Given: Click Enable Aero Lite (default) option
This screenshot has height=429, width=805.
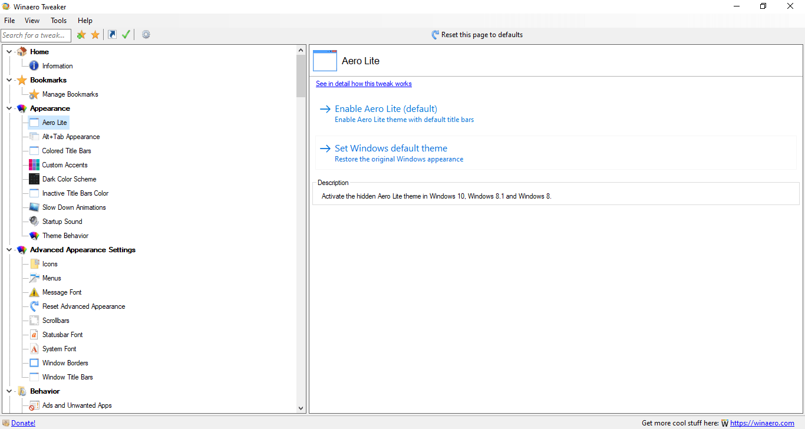Looking at the screenshot, I should point(385,109).
